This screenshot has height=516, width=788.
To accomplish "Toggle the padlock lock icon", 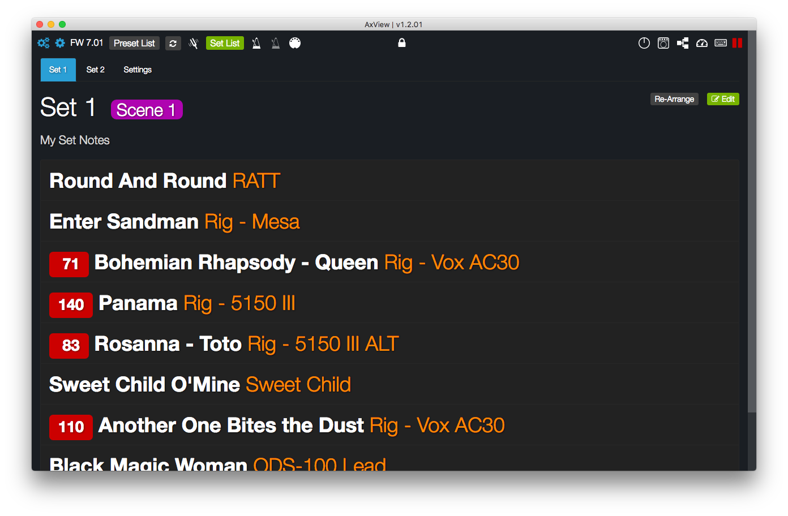I will pos(402,42).
